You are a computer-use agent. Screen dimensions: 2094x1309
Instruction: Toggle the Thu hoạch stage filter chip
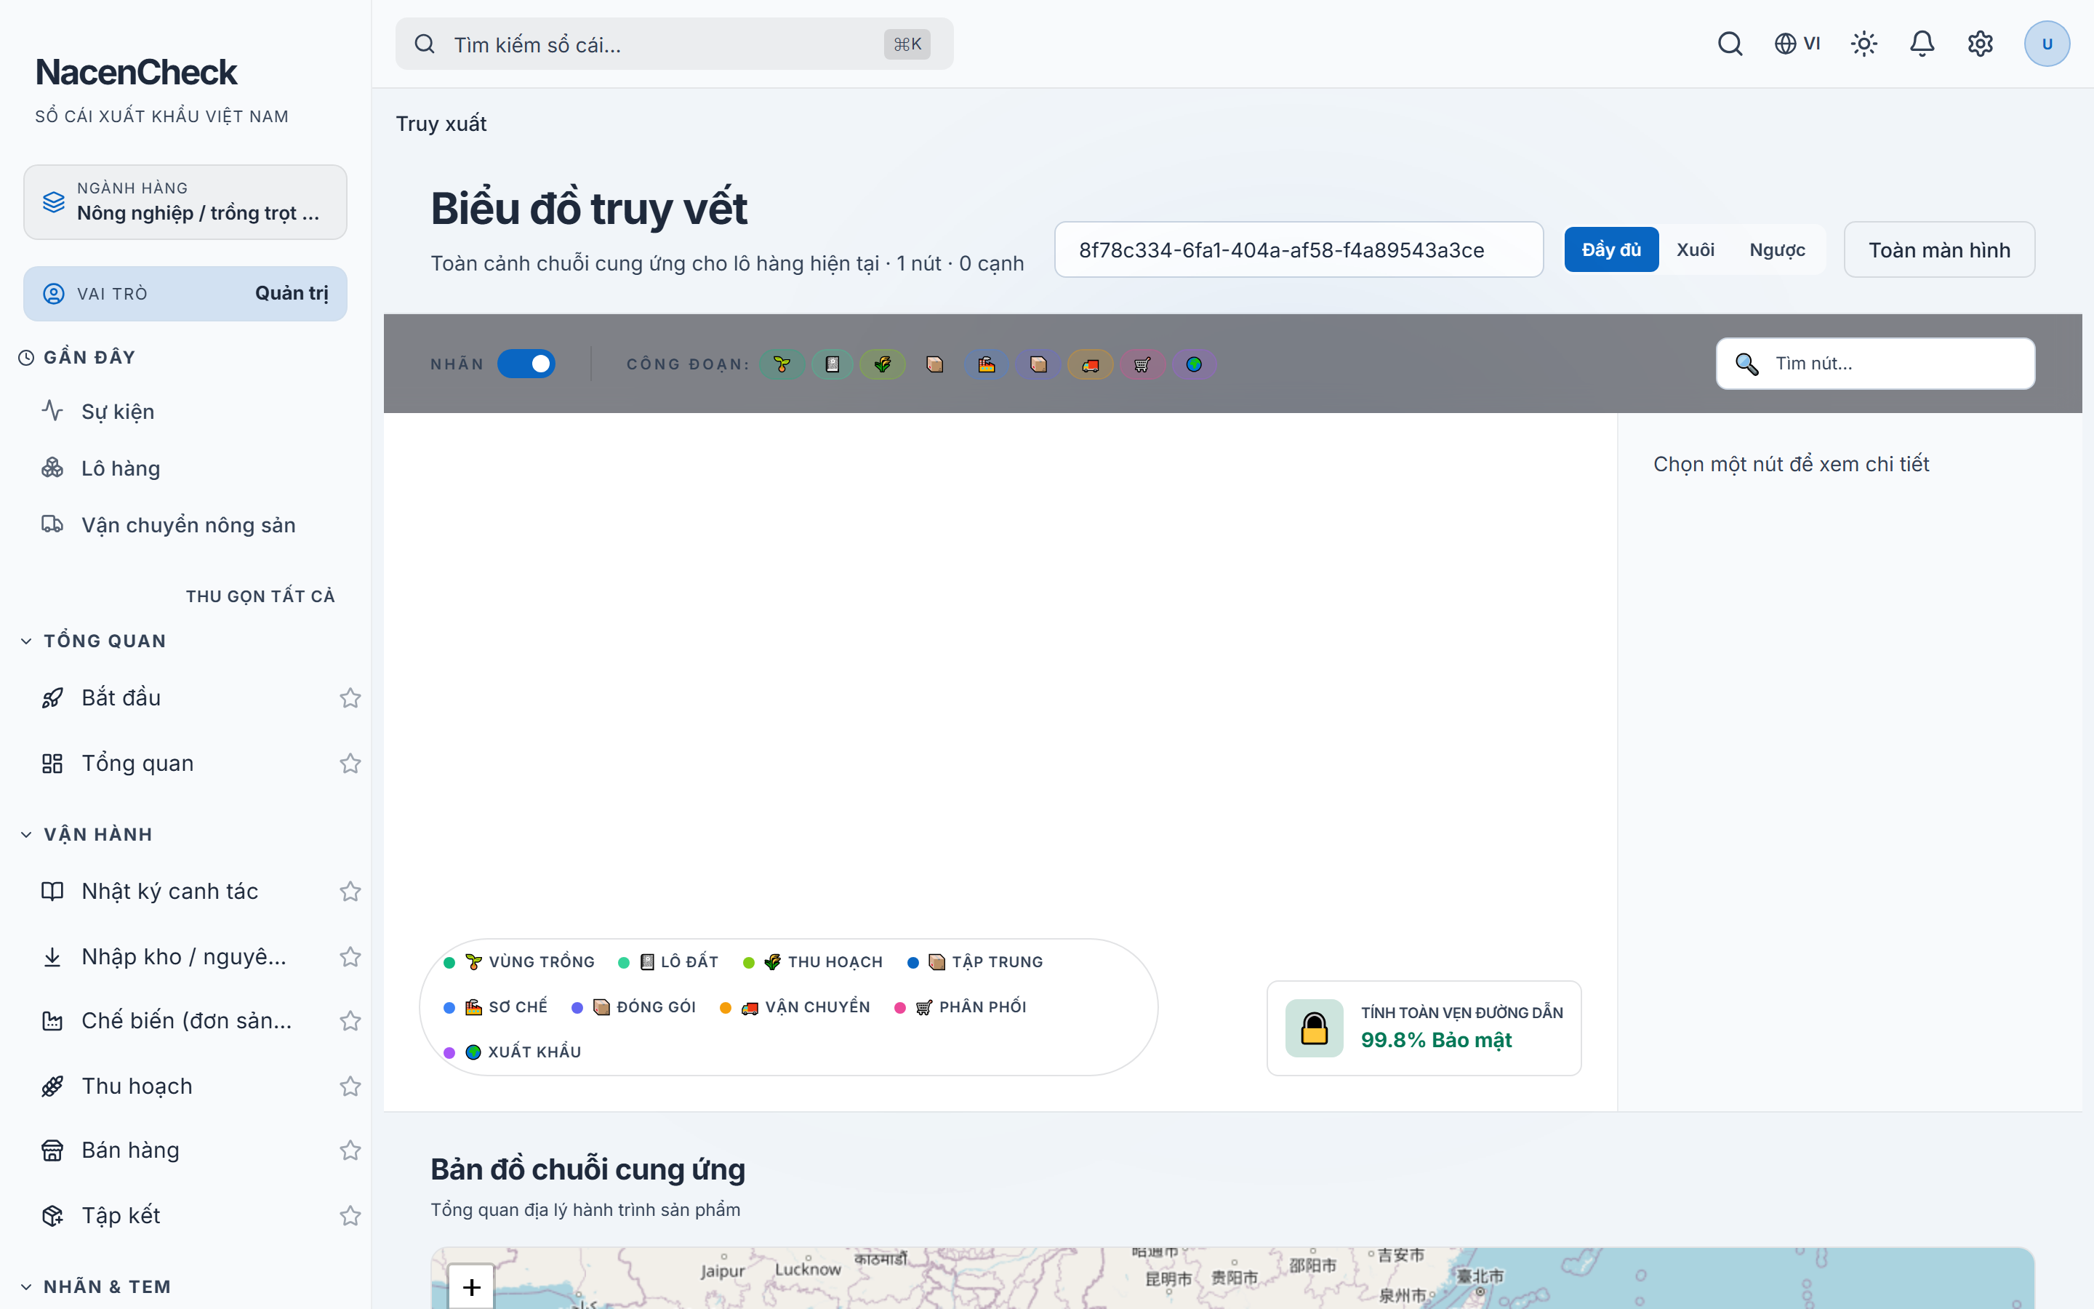883,364
